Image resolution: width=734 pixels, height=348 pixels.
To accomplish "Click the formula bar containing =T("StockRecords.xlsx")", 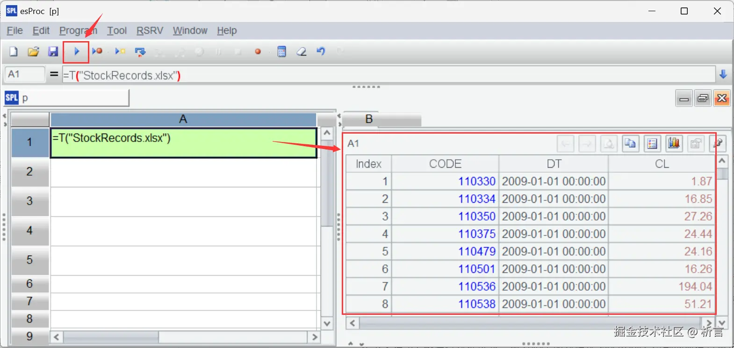I will click(x=389, y=75).
